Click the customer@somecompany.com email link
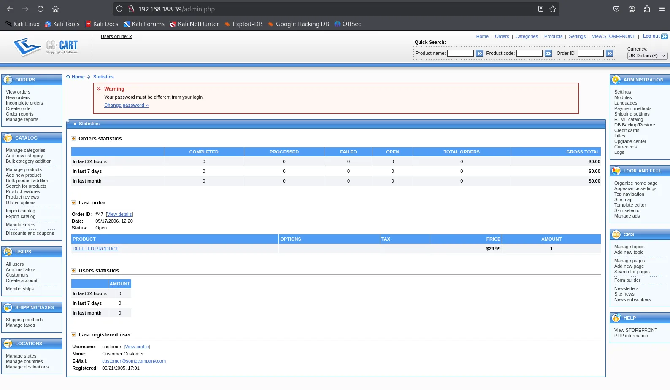Image resolution: width=670 pixels, height=390 pixels. coord(134,361)
